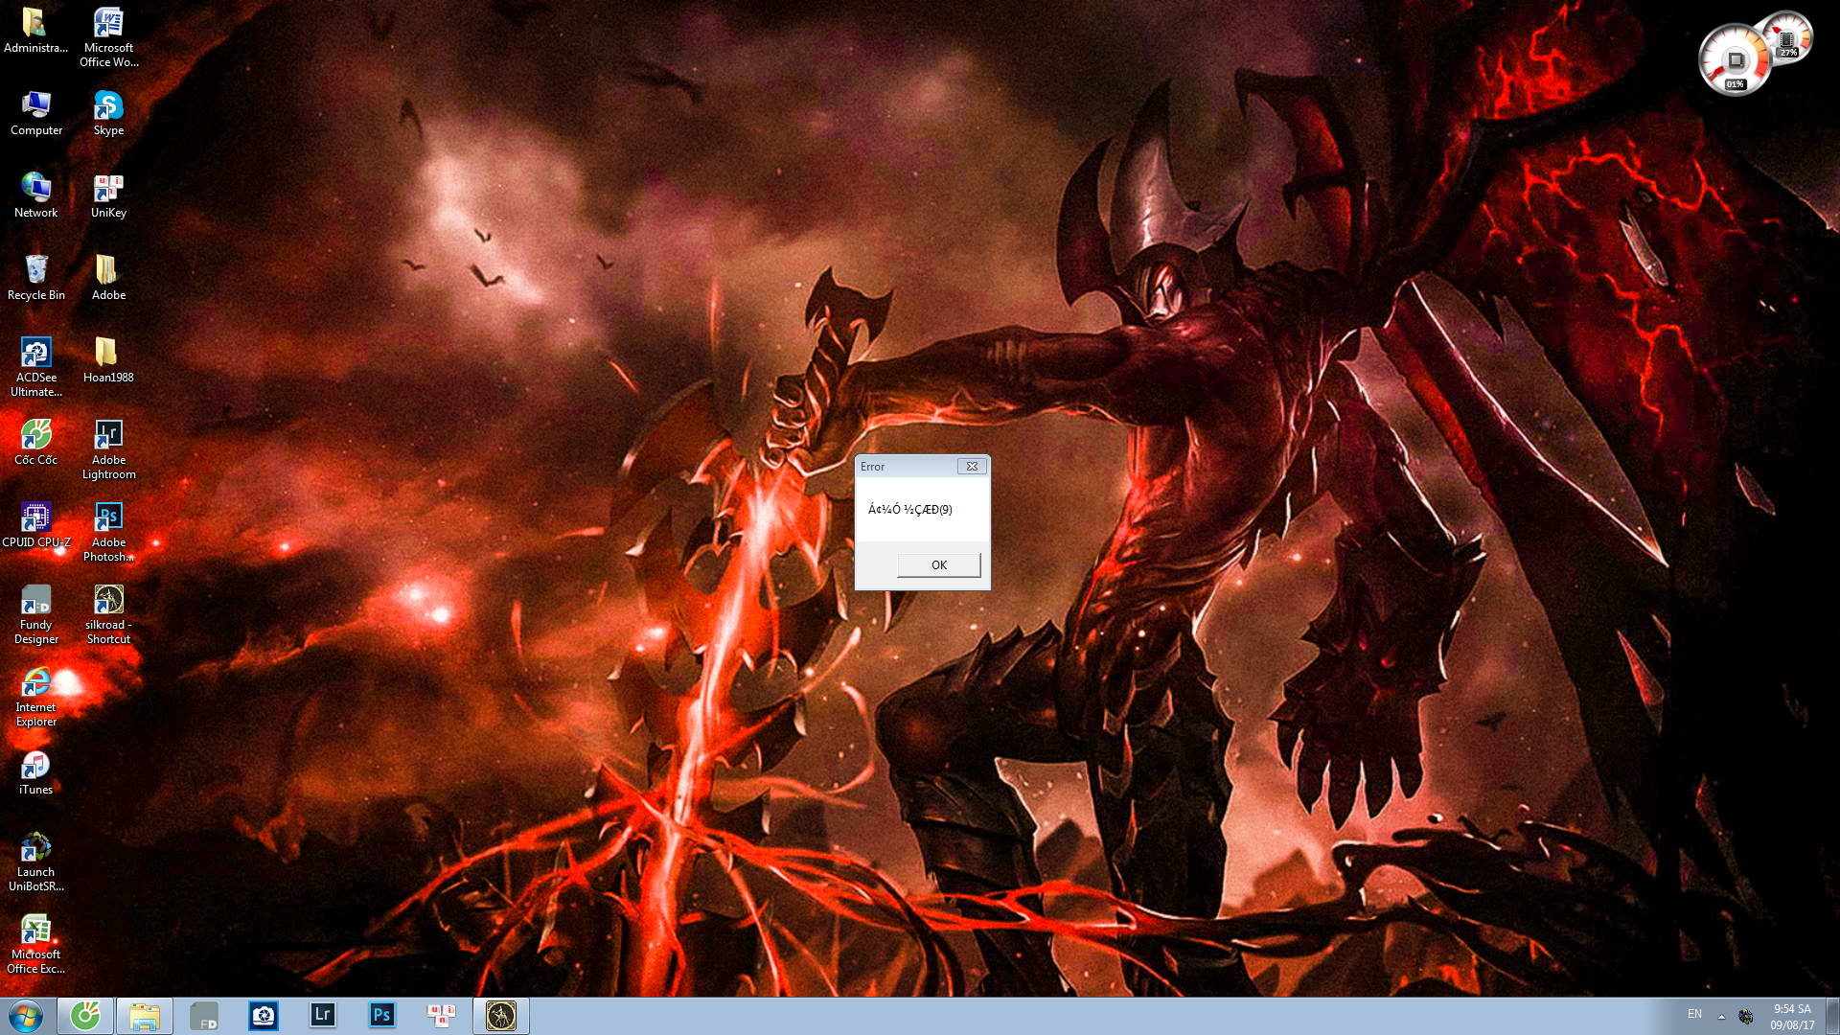This screenshot has height=1035, width=1840.
Task: Click the RAM usage gauge showing 27%
Action: click(x=1787, y=38)
